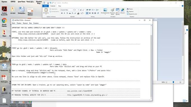Save the WordPad document via quick access icon
Screen dimensions: 191x107
click(x=48, y=3)
